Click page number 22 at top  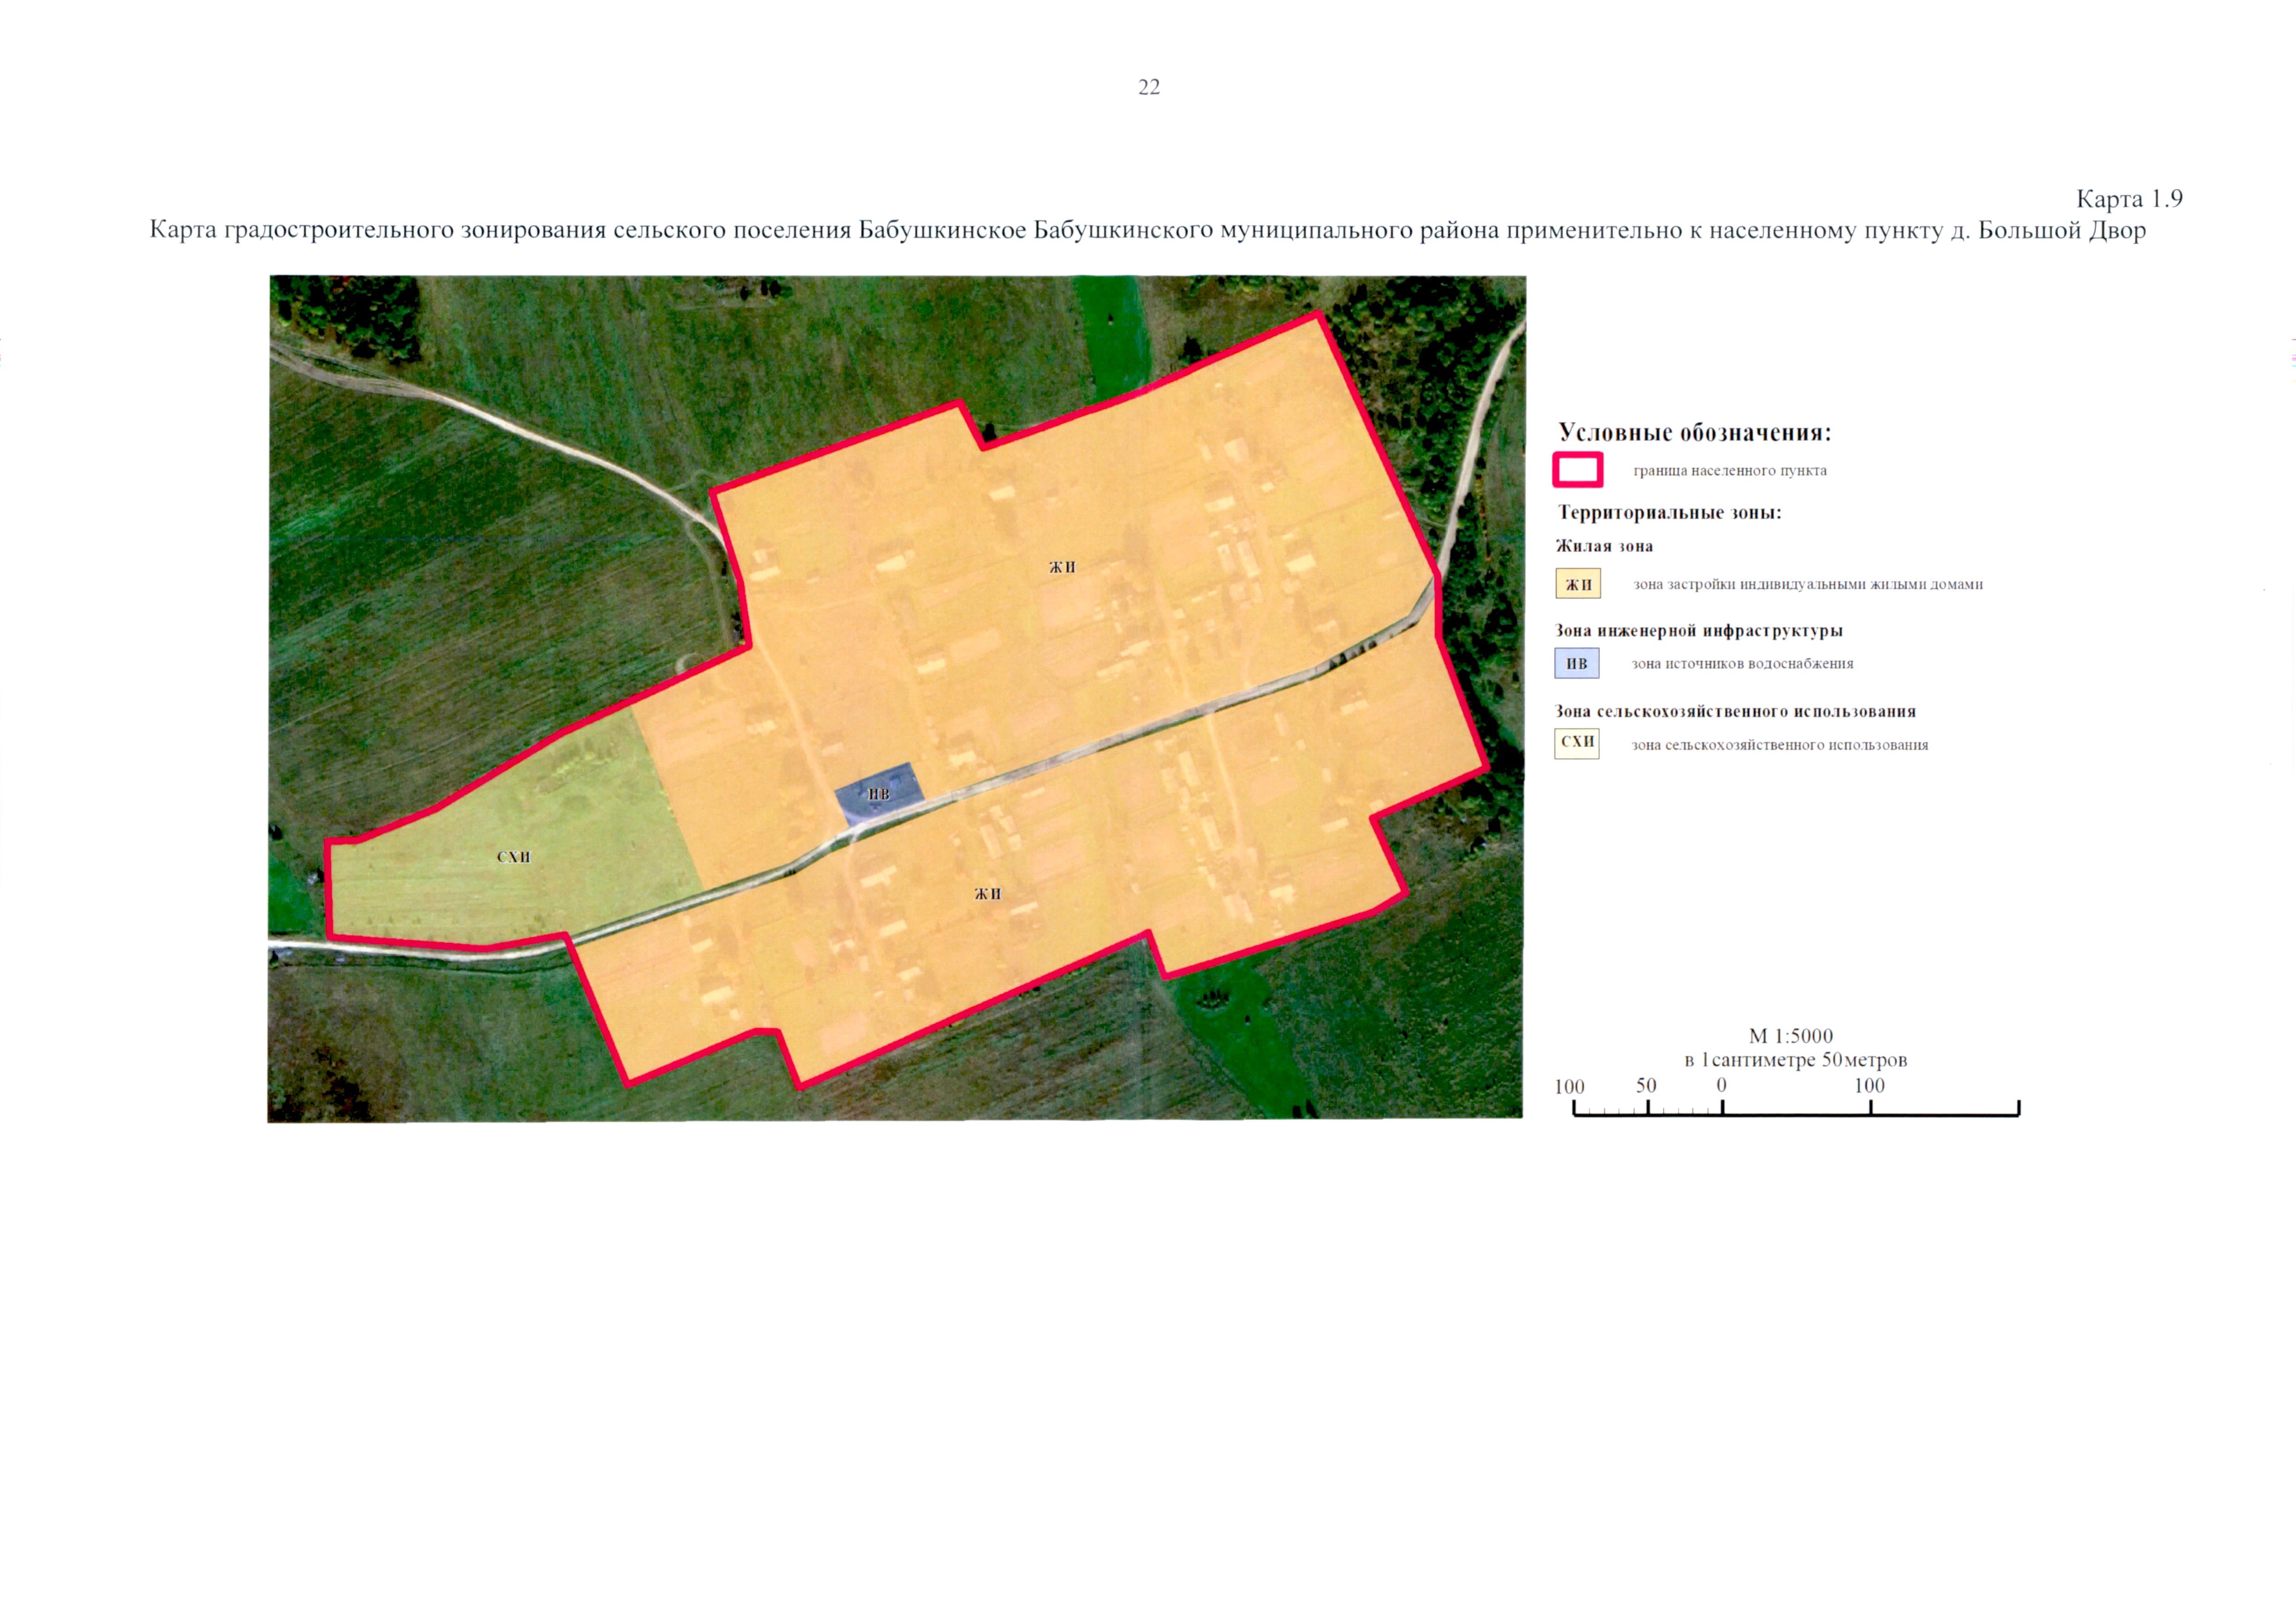(1149, 87)
